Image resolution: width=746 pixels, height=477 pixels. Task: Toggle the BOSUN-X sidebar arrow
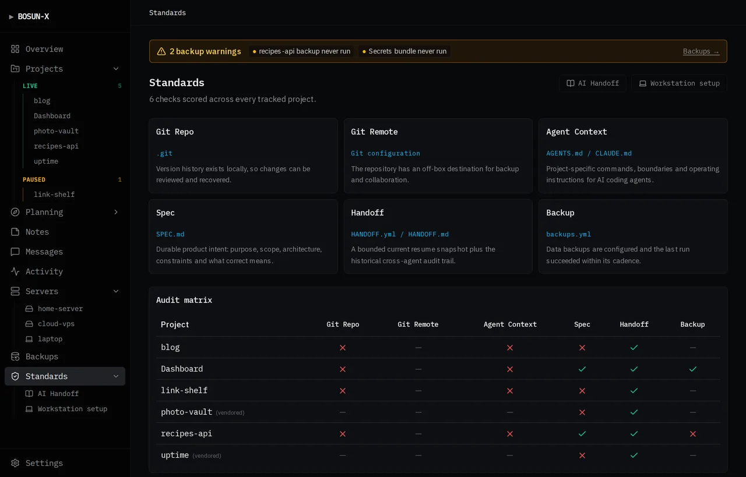pyautogui.click(x=11, y=17)
